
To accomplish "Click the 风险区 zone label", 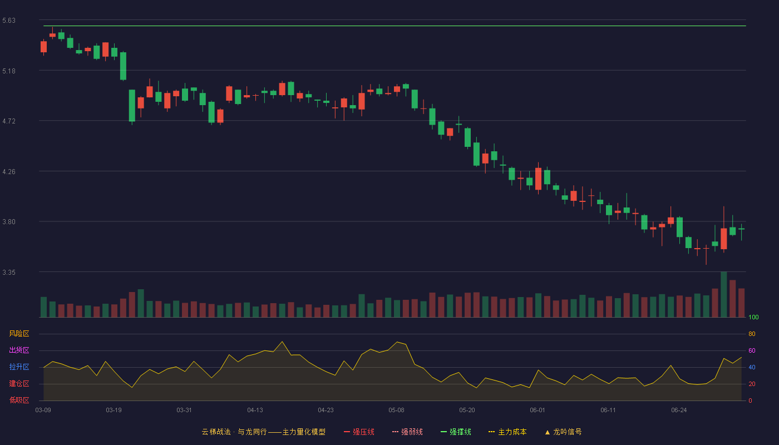I will pos(19,334).
